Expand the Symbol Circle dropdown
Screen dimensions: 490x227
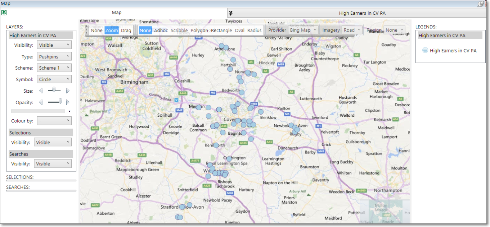point(54,79)
